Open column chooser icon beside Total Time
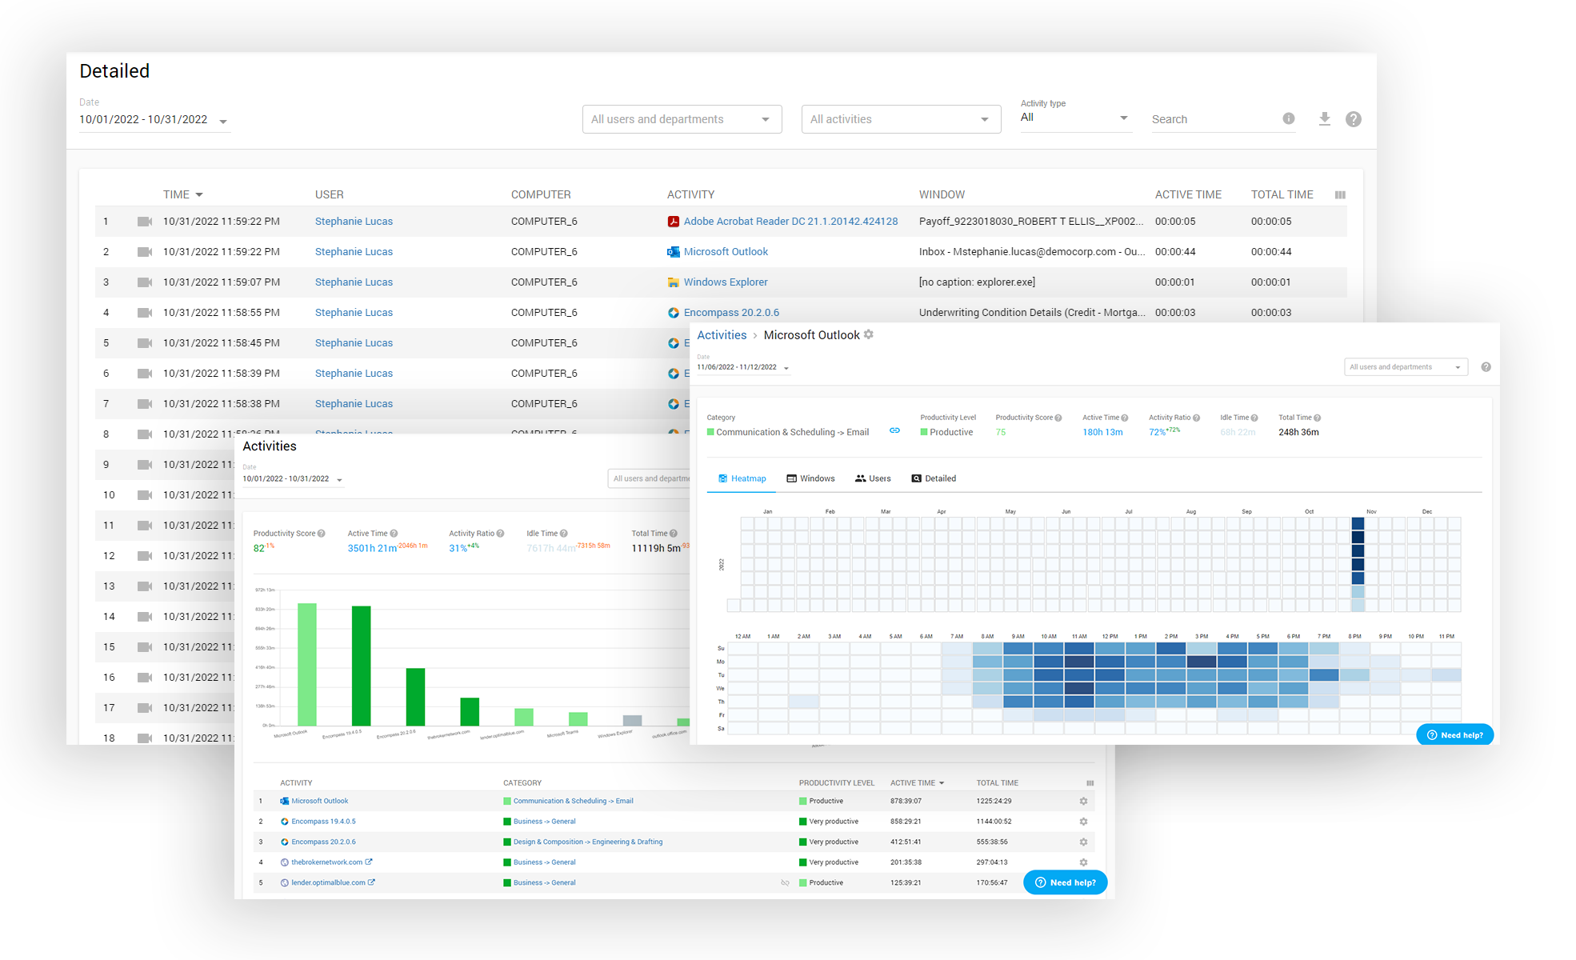 (1340, 194)
